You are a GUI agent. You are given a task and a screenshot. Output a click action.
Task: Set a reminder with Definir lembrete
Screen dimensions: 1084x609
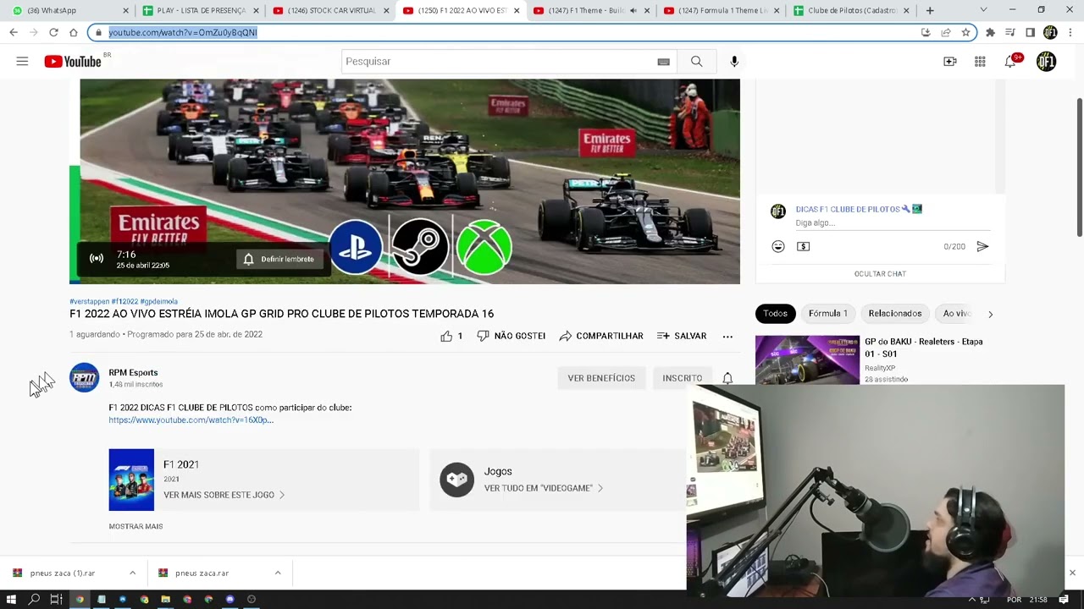pos(279,259)
